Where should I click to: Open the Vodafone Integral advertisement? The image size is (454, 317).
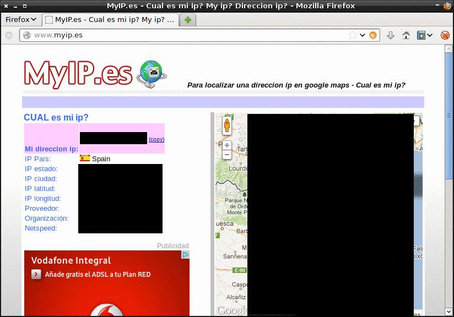107,283
